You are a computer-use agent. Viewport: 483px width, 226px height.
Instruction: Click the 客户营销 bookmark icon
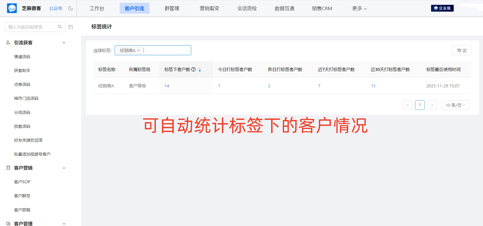coord(8,168)
